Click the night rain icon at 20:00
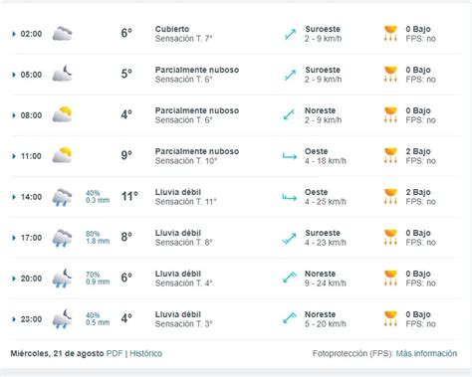 click(x=62, y=278)
